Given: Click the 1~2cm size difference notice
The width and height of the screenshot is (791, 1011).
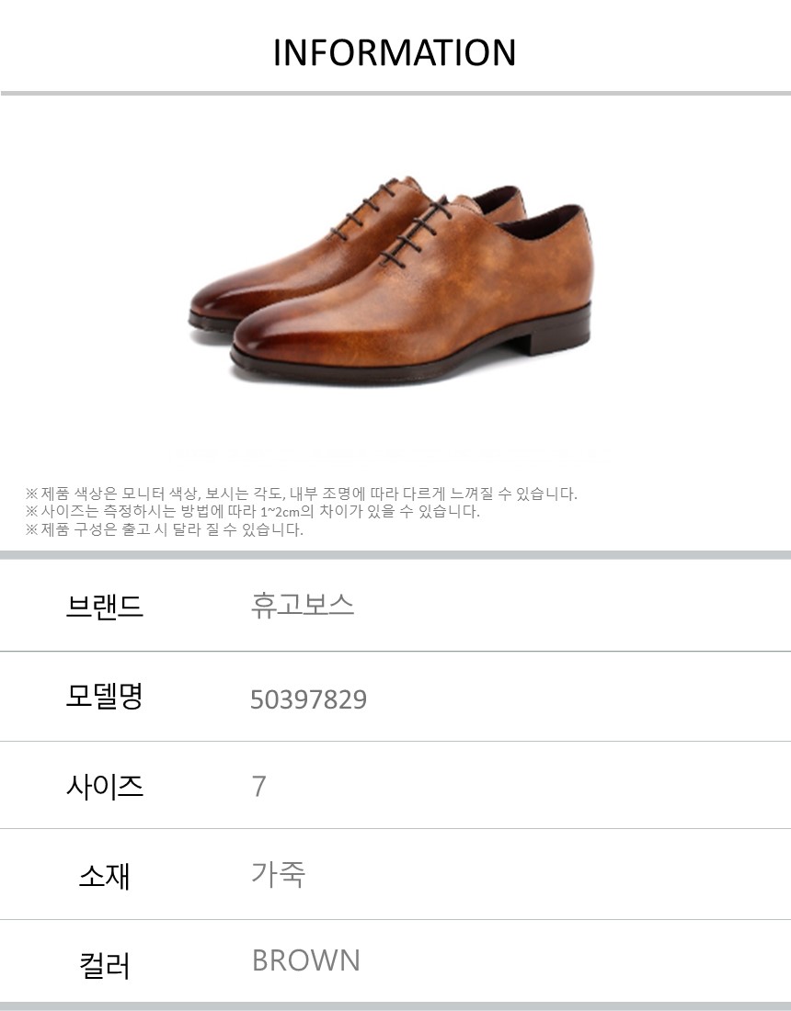Looking at the screenshot, I should [x=253, y=512].
